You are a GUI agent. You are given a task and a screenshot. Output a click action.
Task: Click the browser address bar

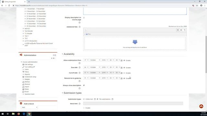coord(102,5)
